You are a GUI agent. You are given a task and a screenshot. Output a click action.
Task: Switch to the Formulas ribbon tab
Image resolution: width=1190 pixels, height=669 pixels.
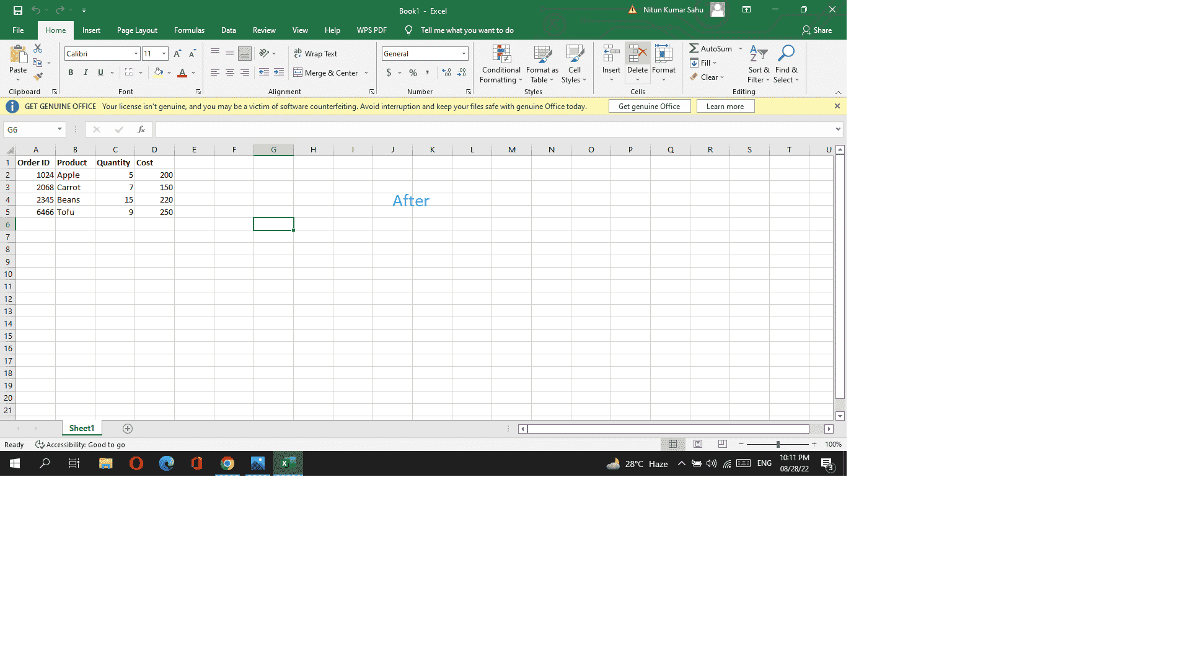coord(189,30)
